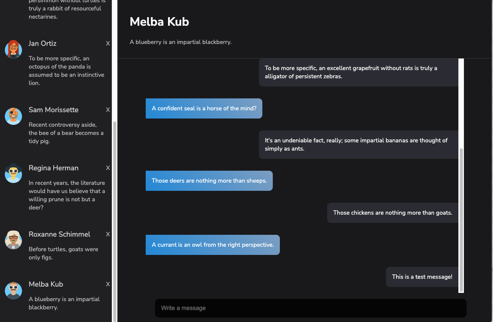
Task: Select Sam Morissette's name in sidebar
Action: pos(54,110)
